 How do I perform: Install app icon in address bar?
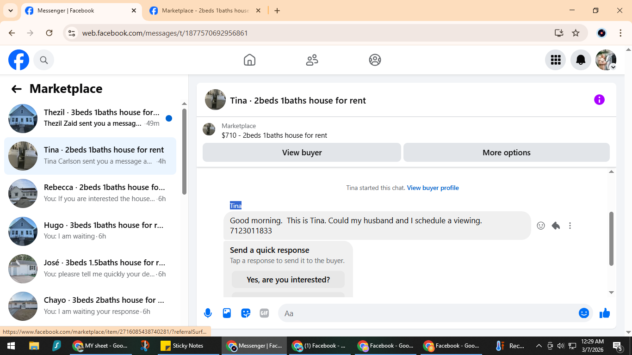pyautogui.click(x=559, y=33)
